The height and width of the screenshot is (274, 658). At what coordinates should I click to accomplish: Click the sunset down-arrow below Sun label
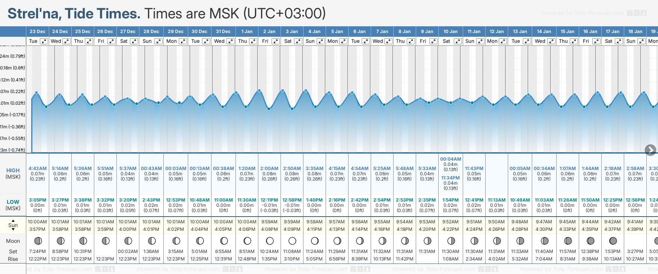click(13, 229)
